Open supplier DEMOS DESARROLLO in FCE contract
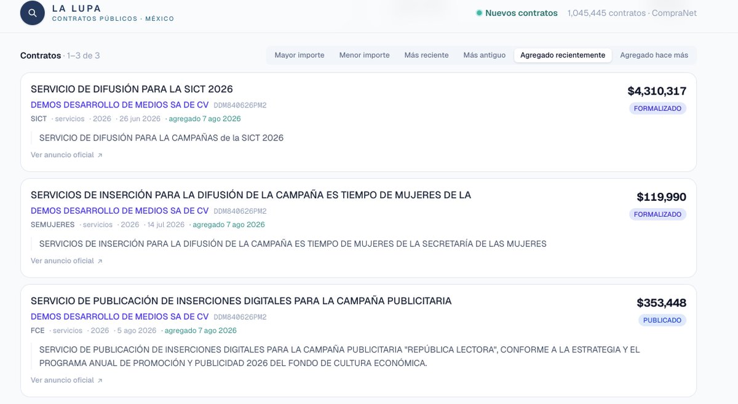The image size is (738, 404). click(x=120, y=317)
